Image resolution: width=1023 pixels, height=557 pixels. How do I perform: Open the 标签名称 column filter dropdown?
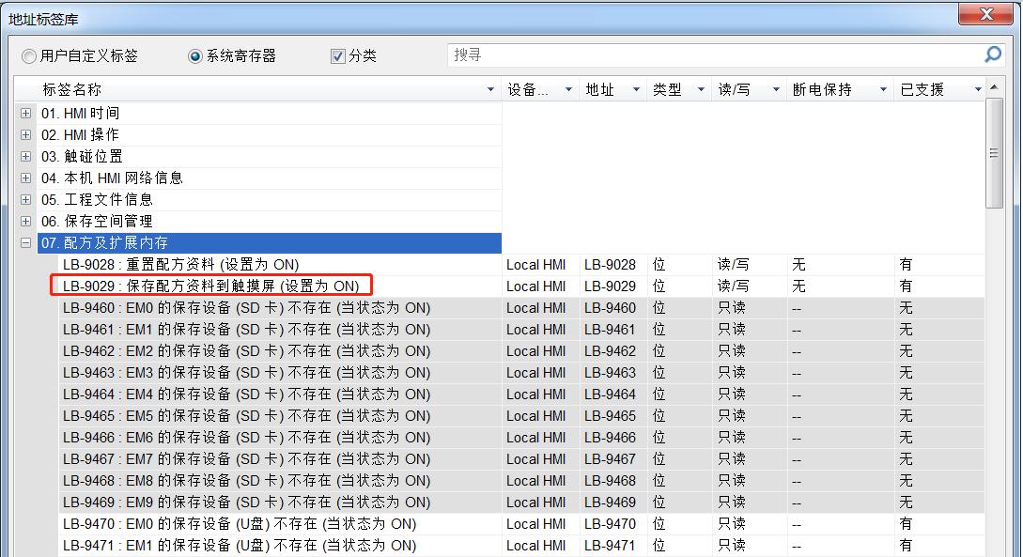tap(490, 89)
